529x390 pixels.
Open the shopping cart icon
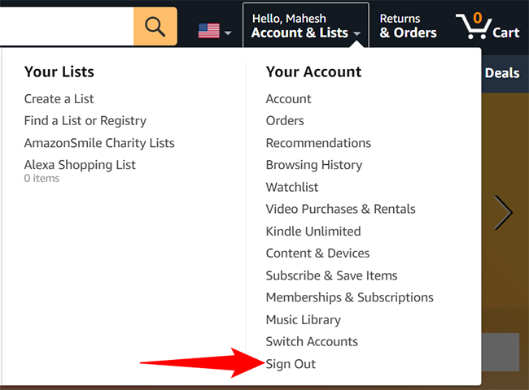487,26
